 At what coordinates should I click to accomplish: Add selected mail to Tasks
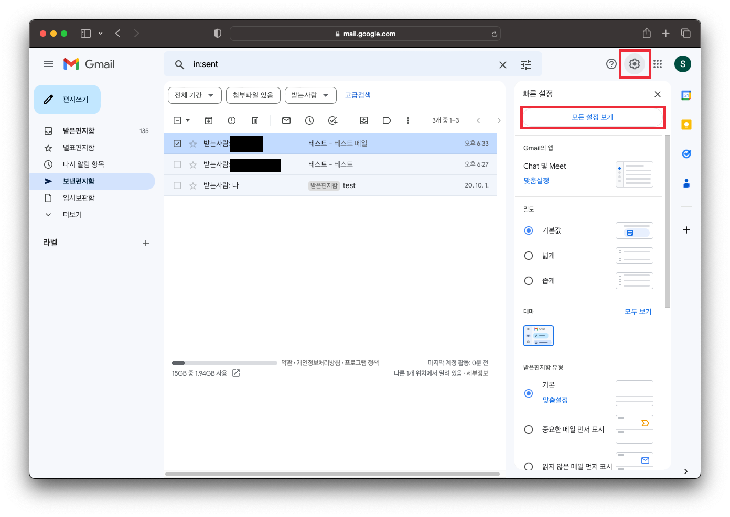coord(332,120)
